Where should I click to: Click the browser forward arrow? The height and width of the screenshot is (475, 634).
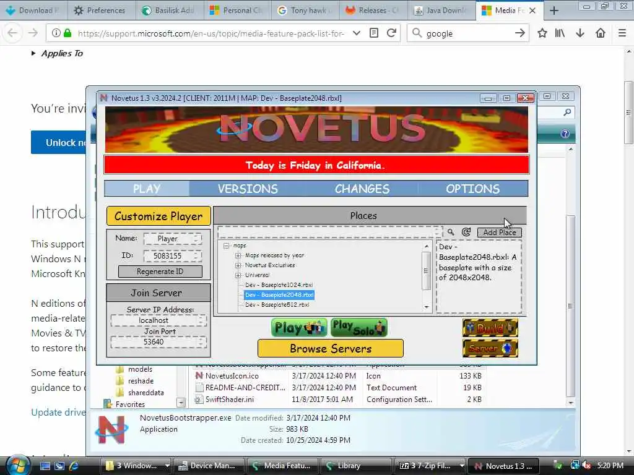click(33, 33)
